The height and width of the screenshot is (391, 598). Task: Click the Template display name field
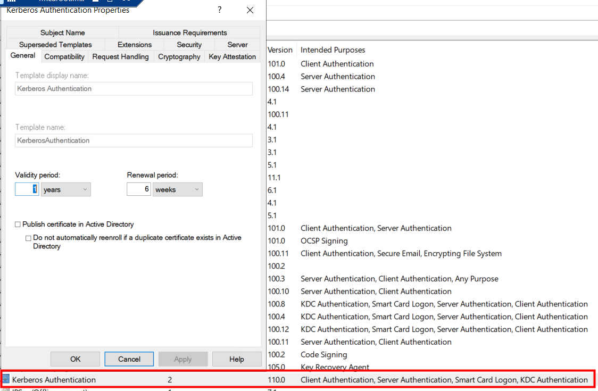[134, 88]
